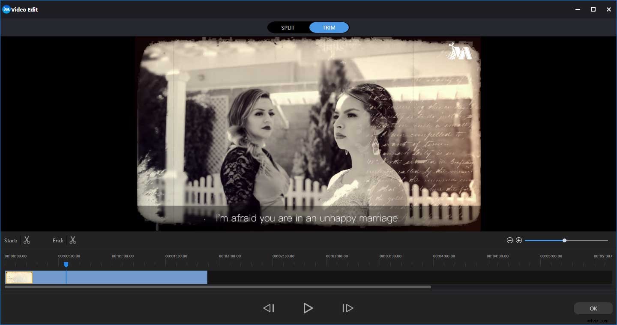Click the timeline zoom slider handle
Image resolution: width=617 pixels, height=325 pixels.
coord(565,240)
